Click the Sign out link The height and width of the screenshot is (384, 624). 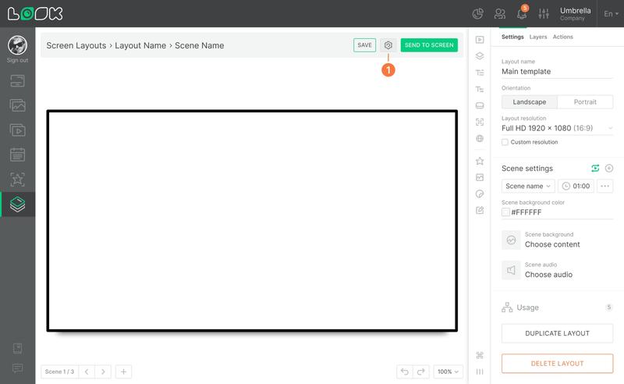click(x=17, y=60)
